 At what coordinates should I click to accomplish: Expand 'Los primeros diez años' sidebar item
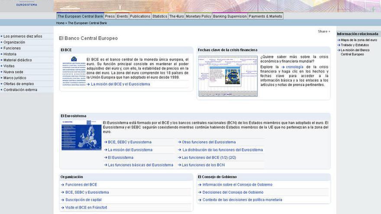[x=23, y=36]
